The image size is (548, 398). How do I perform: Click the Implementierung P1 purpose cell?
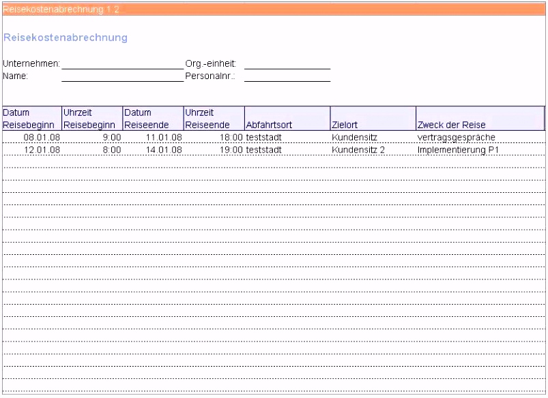[480, 150]
